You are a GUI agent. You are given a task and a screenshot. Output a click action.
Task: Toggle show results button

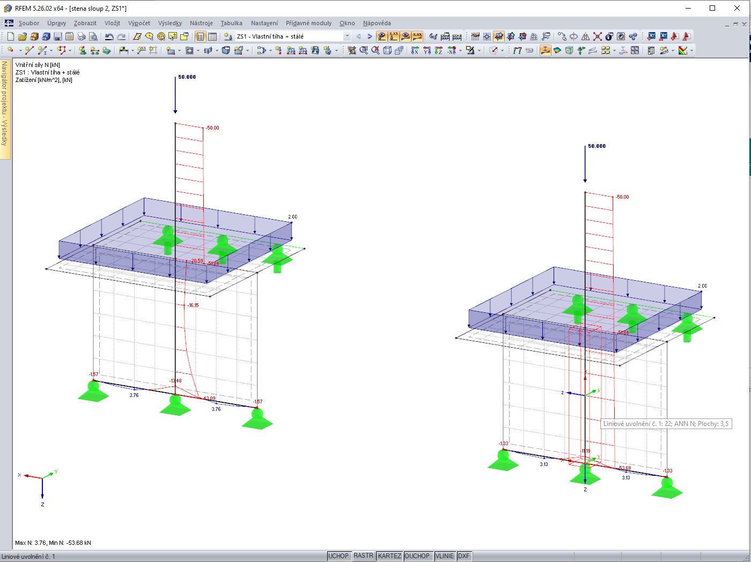[382, 36]
